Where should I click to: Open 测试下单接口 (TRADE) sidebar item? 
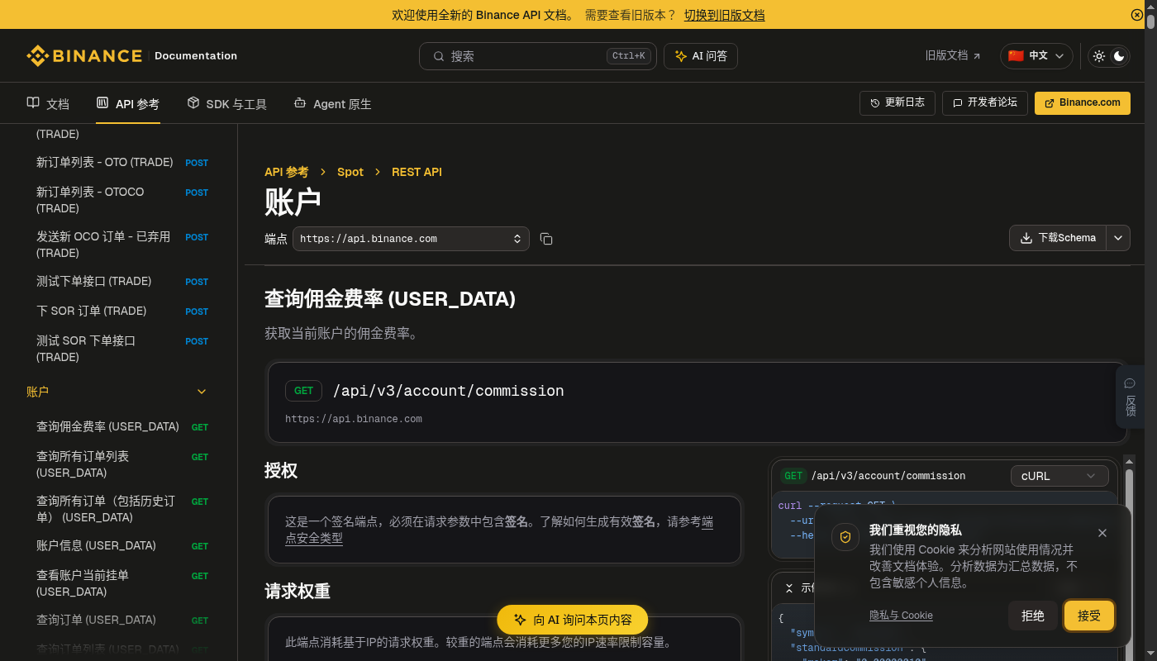tap(122, 282)
